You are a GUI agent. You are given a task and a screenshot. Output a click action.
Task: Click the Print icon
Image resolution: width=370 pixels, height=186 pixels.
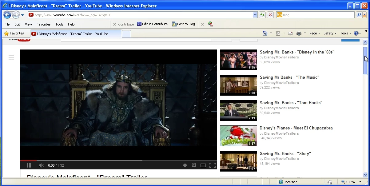(x=299, y=33)
